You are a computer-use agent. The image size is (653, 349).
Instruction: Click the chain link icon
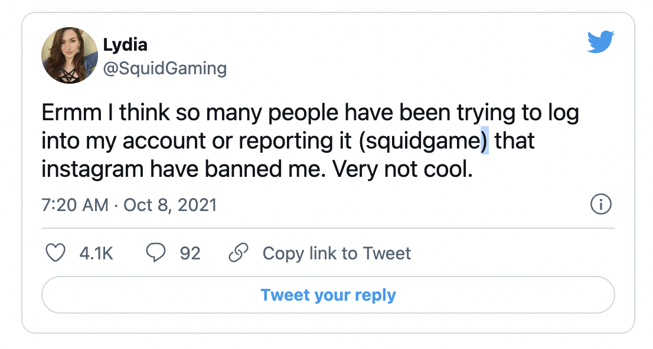point(238,253)
